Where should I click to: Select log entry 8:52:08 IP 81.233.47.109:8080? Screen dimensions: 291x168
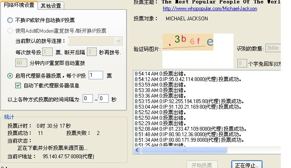[190, 129]
